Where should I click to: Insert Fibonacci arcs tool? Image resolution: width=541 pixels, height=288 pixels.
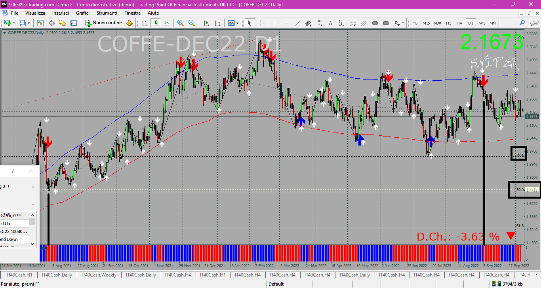click(x=353, y=23)
